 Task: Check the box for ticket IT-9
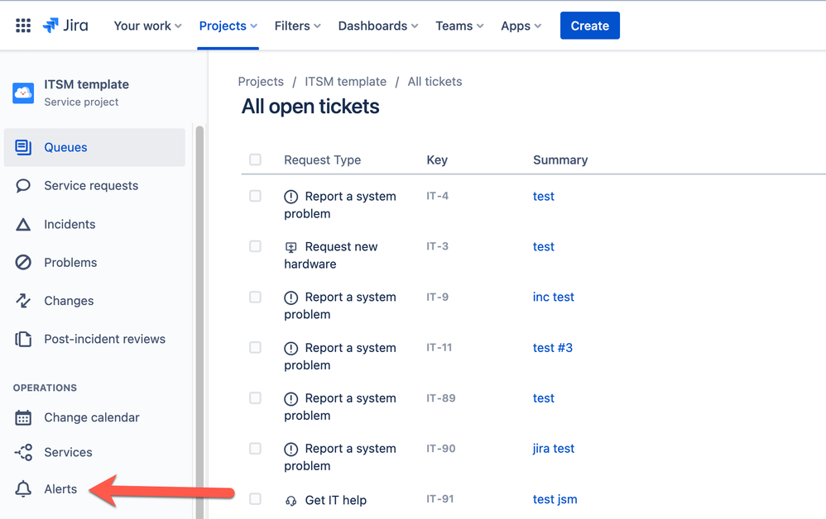tap(255, 297)
